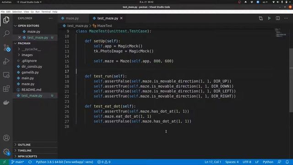Open Remote Explorer icon in activity bar

point(6,75)
